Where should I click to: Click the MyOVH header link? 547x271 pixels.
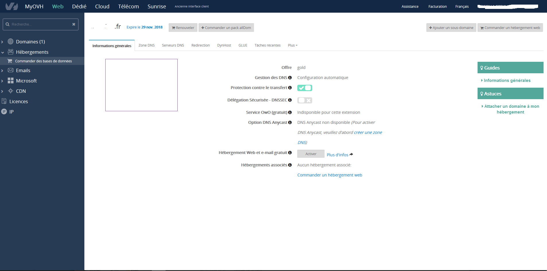pyautogui.click(x=34, y=6)
